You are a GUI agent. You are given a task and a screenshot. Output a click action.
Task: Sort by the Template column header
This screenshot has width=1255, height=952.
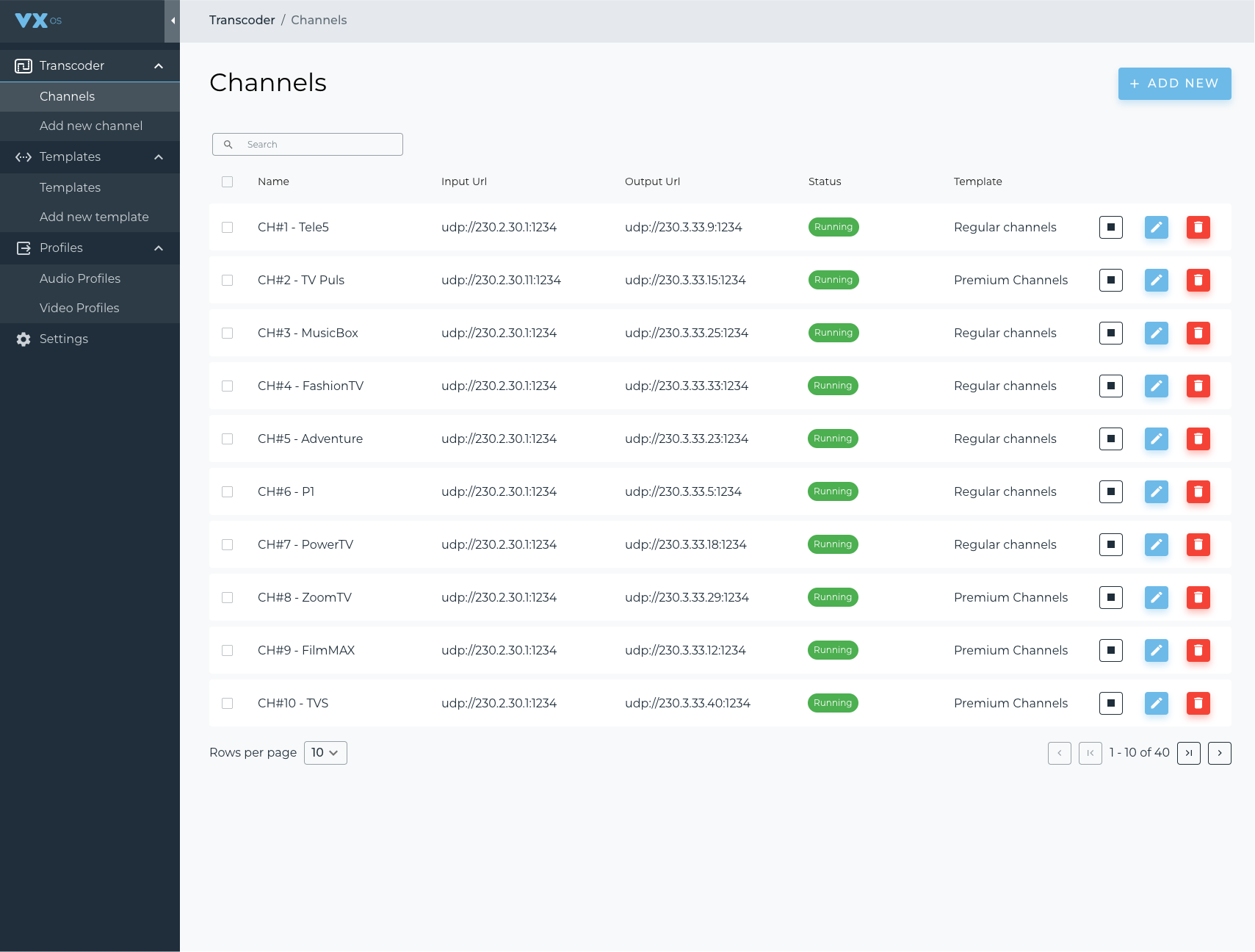point(977,181)
